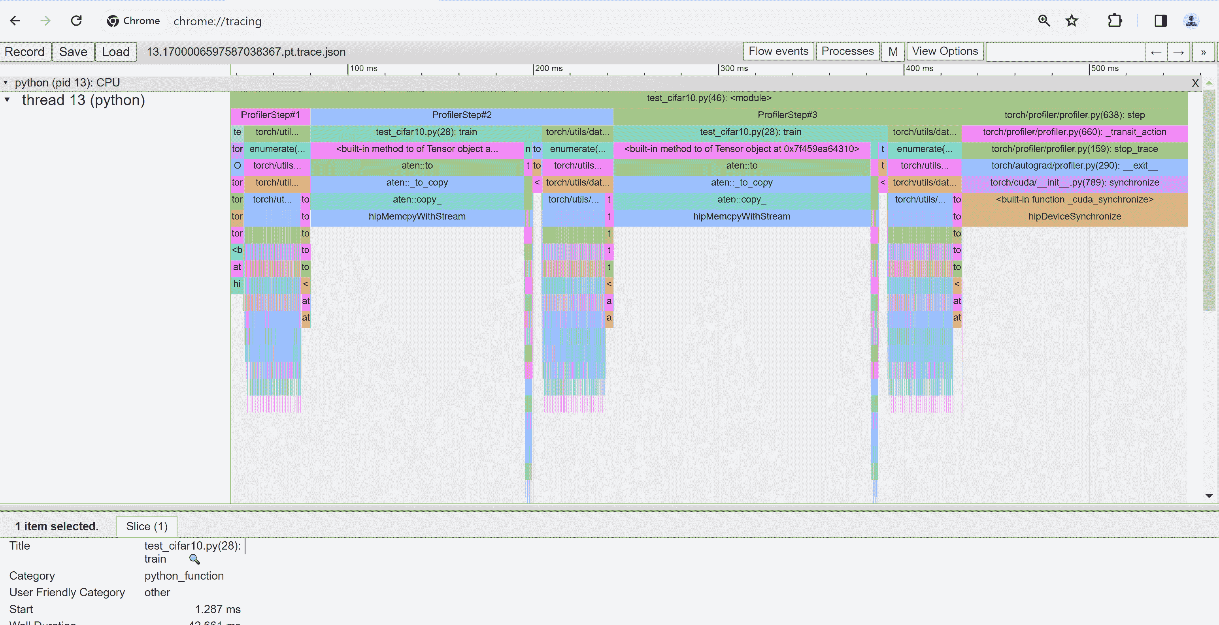Image resolution: width=1219 pixels, height=625 pixels.
Task: Click the Record button
Action: pyautogui.click(x=26, y=51)
